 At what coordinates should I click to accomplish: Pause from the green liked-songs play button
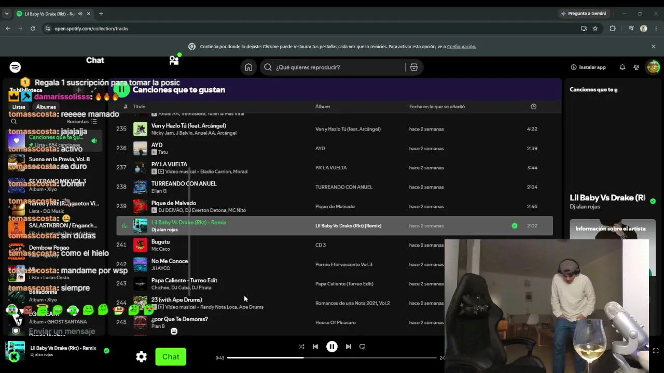pyautogui.click(x=121, y=90)
